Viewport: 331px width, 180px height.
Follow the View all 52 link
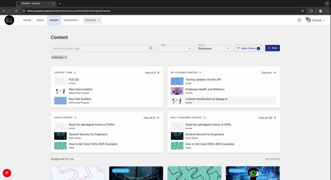pyautogui.click(x=151, y=118)
